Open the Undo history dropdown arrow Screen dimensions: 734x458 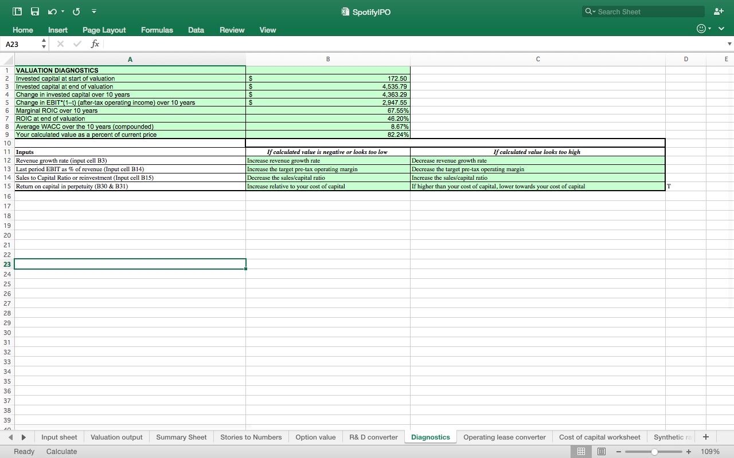(x=63, y=11)
